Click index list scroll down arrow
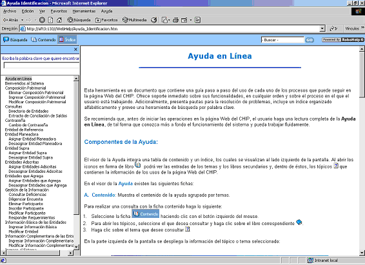This screenshot has height=265, width=365. 76,247
